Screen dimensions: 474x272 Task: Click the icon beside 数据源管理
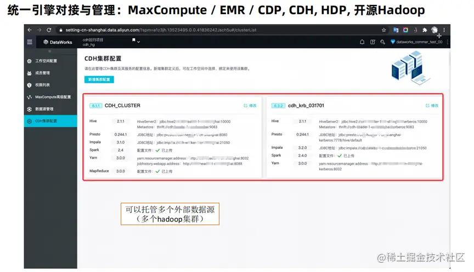click(x=29, y=109)
